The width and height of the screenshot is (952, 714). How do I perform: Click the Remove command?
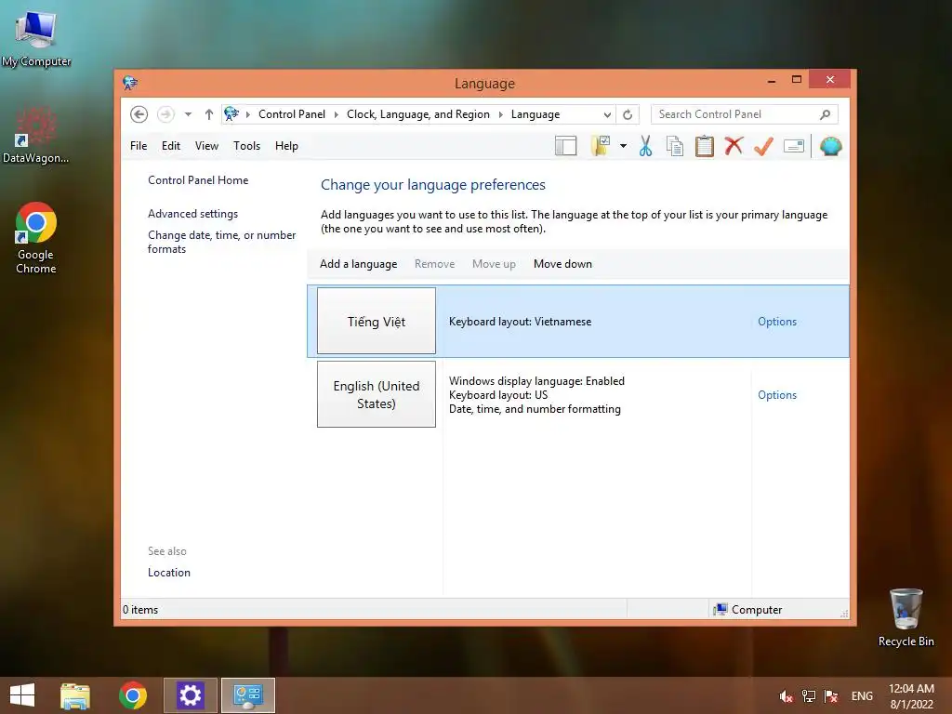coord(435,264)
